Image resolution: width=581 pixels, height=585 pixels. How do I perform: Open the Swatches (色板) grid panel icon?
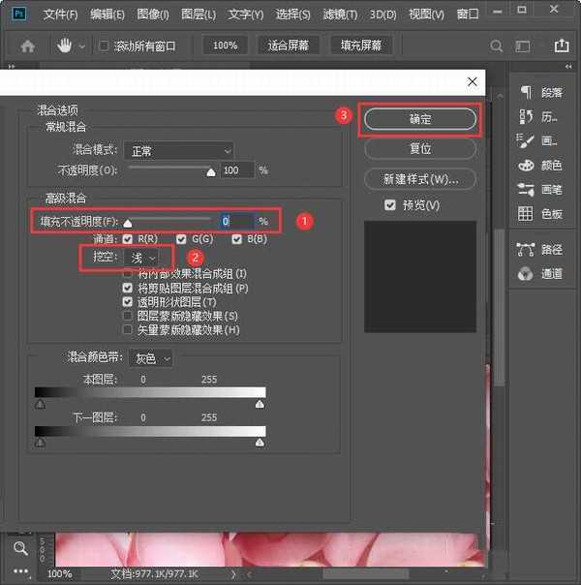(x=526, y=214)
